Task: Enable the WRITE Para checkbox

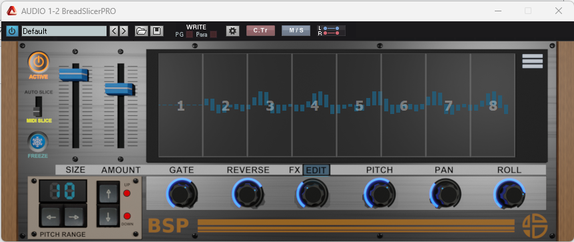Action: click(213, 35)
